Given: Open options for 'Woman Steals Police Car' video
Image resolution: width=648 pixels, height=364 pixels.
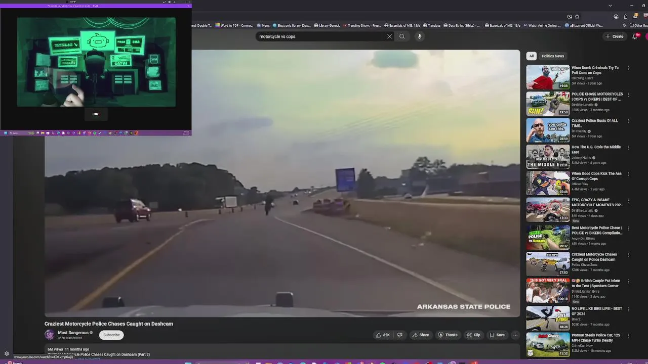Looking at the screenshot, I should (x=628, y=336).
